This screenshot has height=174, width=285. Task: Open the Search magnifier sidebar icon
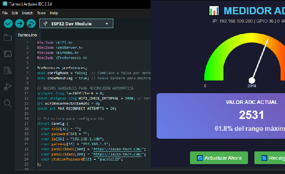click(x=8, y=103)
